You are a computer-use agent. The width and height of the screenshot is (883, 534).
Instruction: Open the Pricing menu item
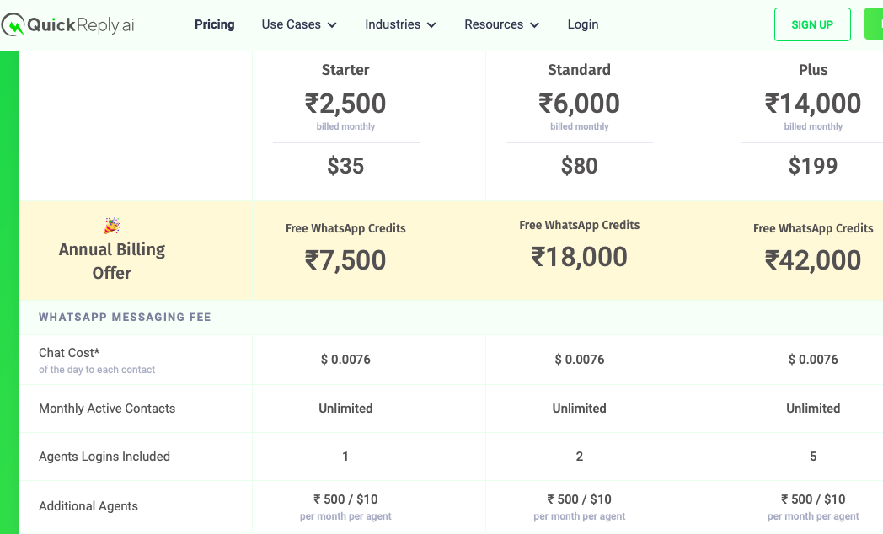[215, 24]
